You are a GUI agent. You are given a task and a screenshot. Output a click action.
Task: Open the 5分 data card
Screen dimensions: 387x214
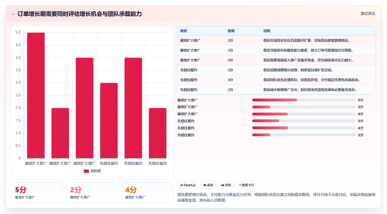pos(37,193)
